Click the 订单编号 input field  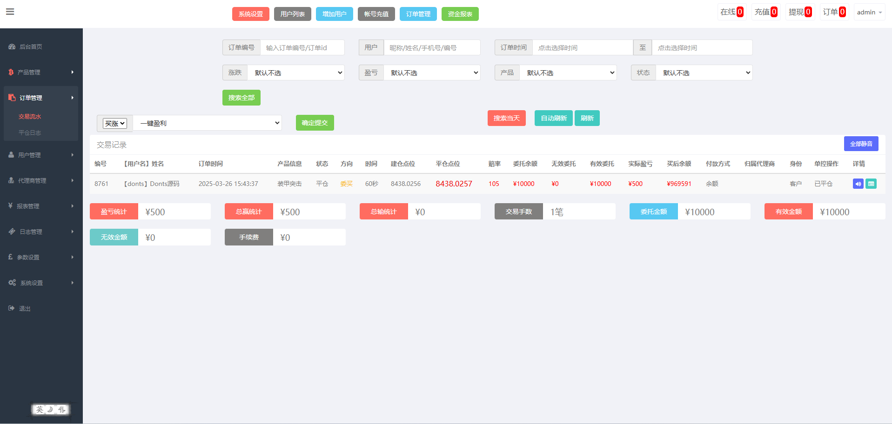tap(302, 47)
